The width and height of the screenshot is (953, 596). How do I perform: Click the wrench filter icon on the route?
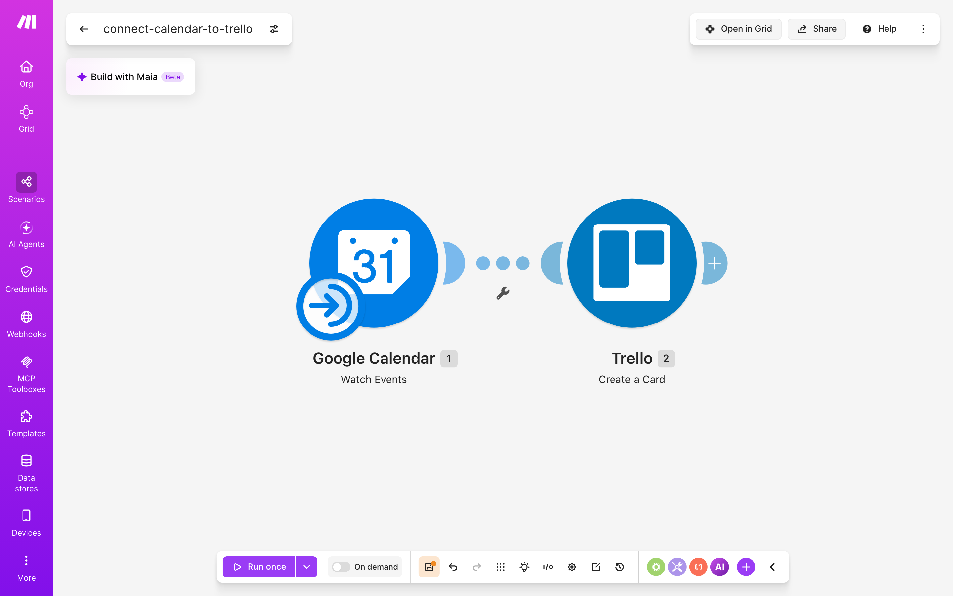(503, 293)
